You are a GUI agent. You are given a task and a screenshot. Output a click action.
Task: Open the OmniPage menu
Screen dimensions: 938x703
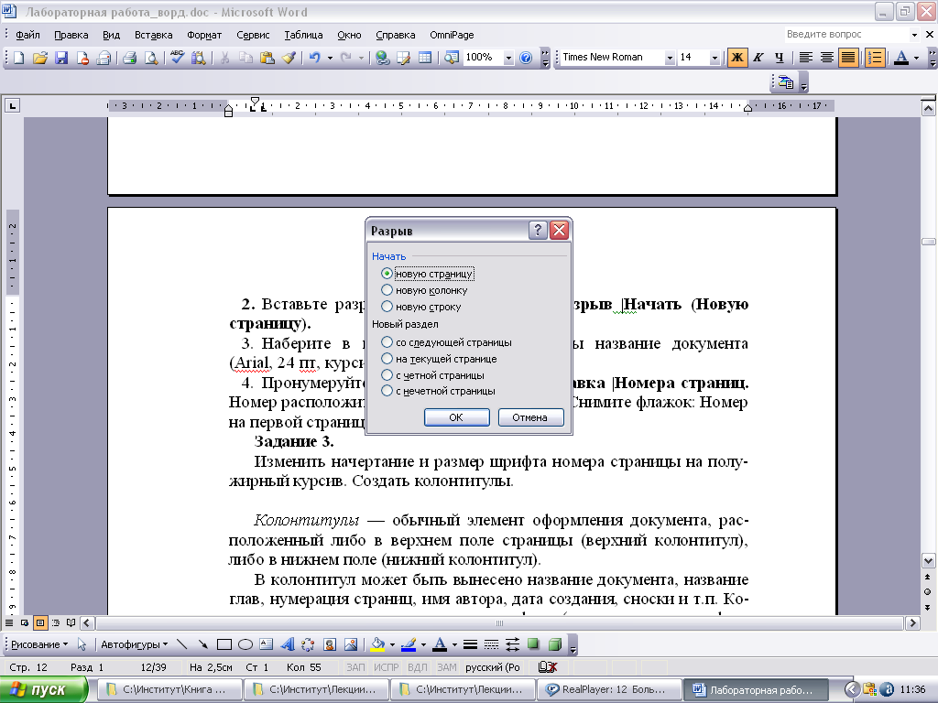(452, 35)
